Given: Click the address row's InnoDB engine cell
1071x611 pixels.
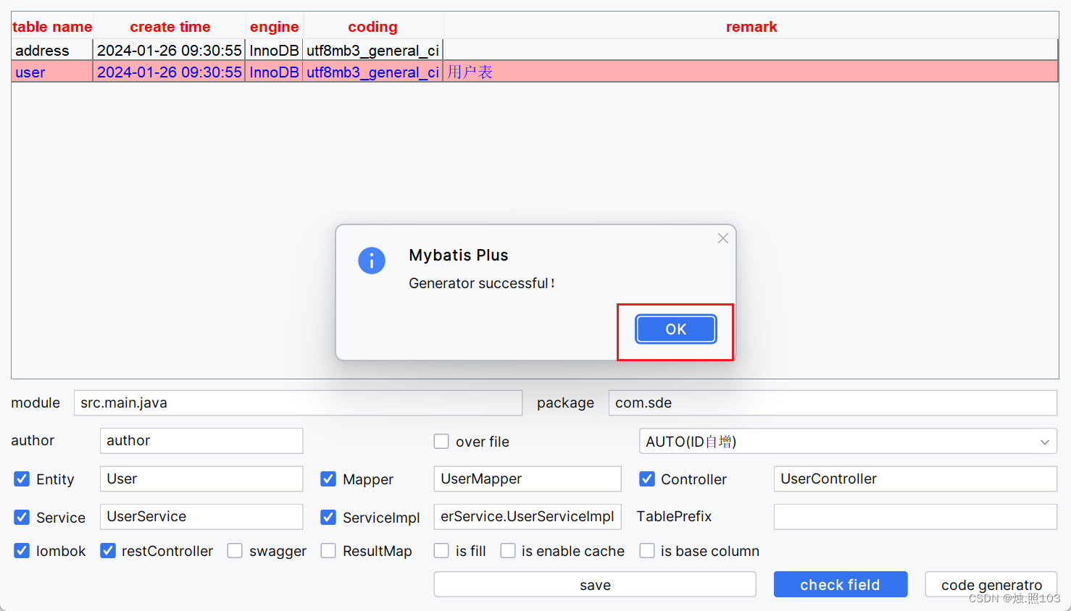Looking at the screenshot, I should (274, 50).
